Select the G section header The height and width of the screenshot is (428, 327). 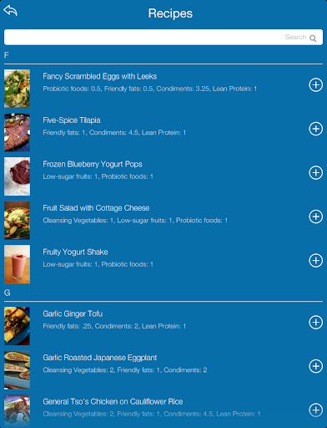click(8, 293)
